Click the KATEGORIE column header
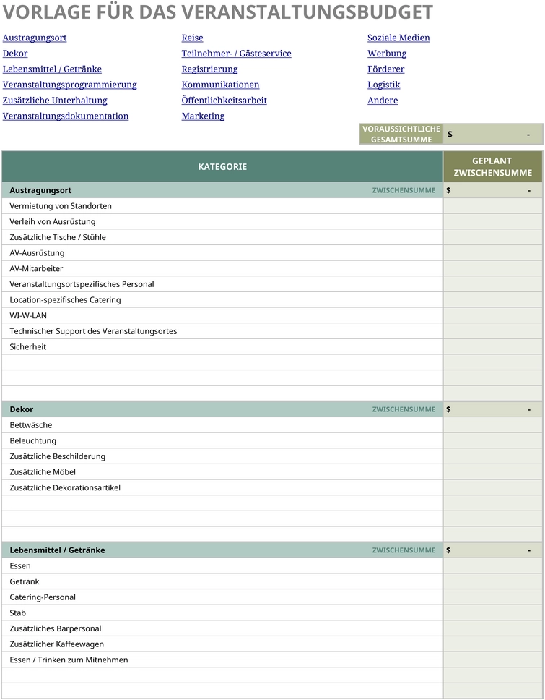This screenshot has width=545, height=700. coord(222,166)
